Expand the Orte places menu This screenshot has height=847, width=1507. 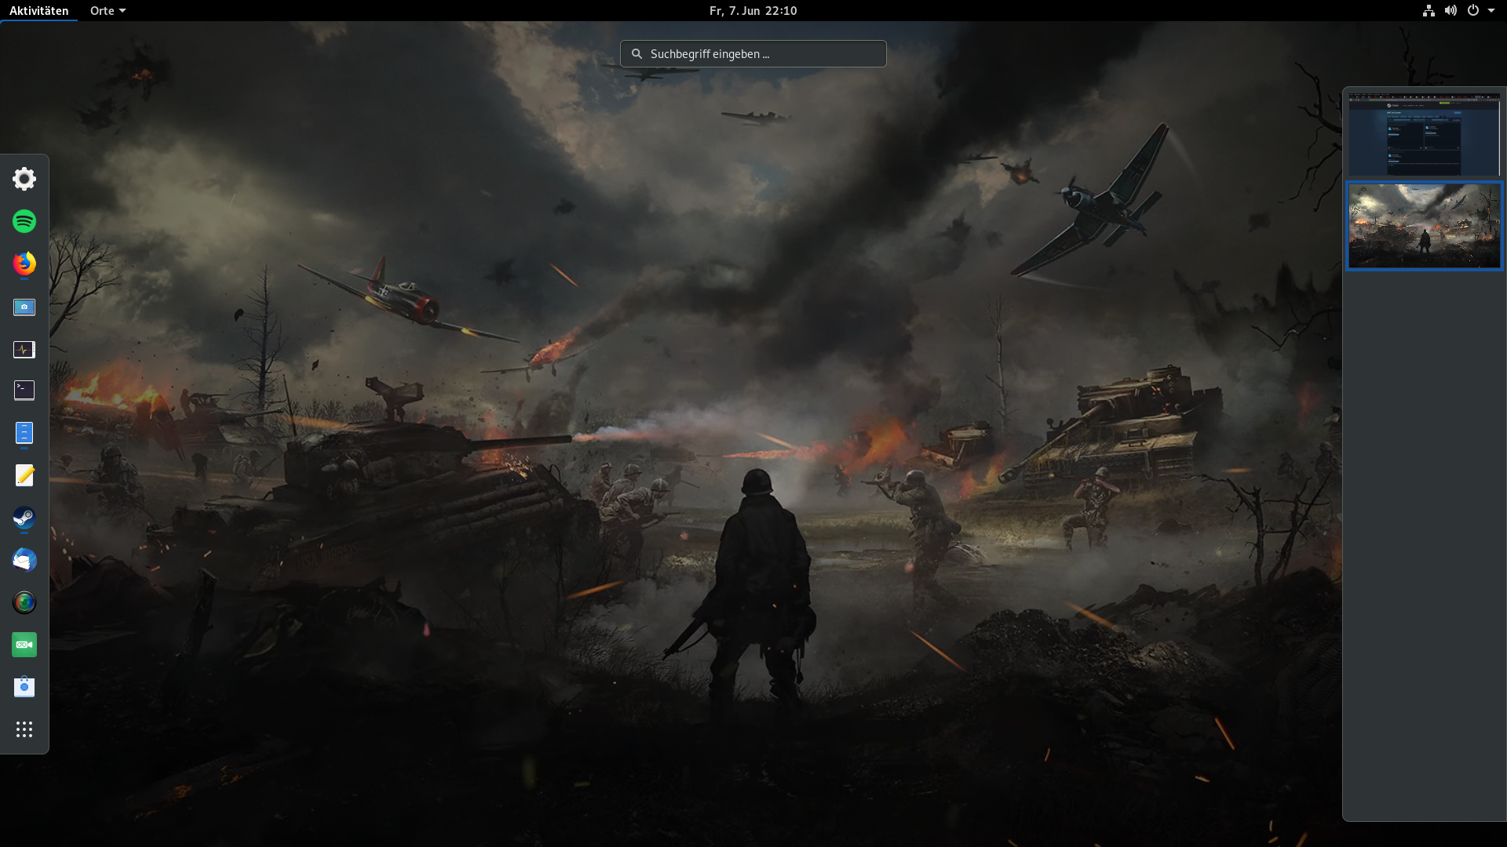coord(108,10)
